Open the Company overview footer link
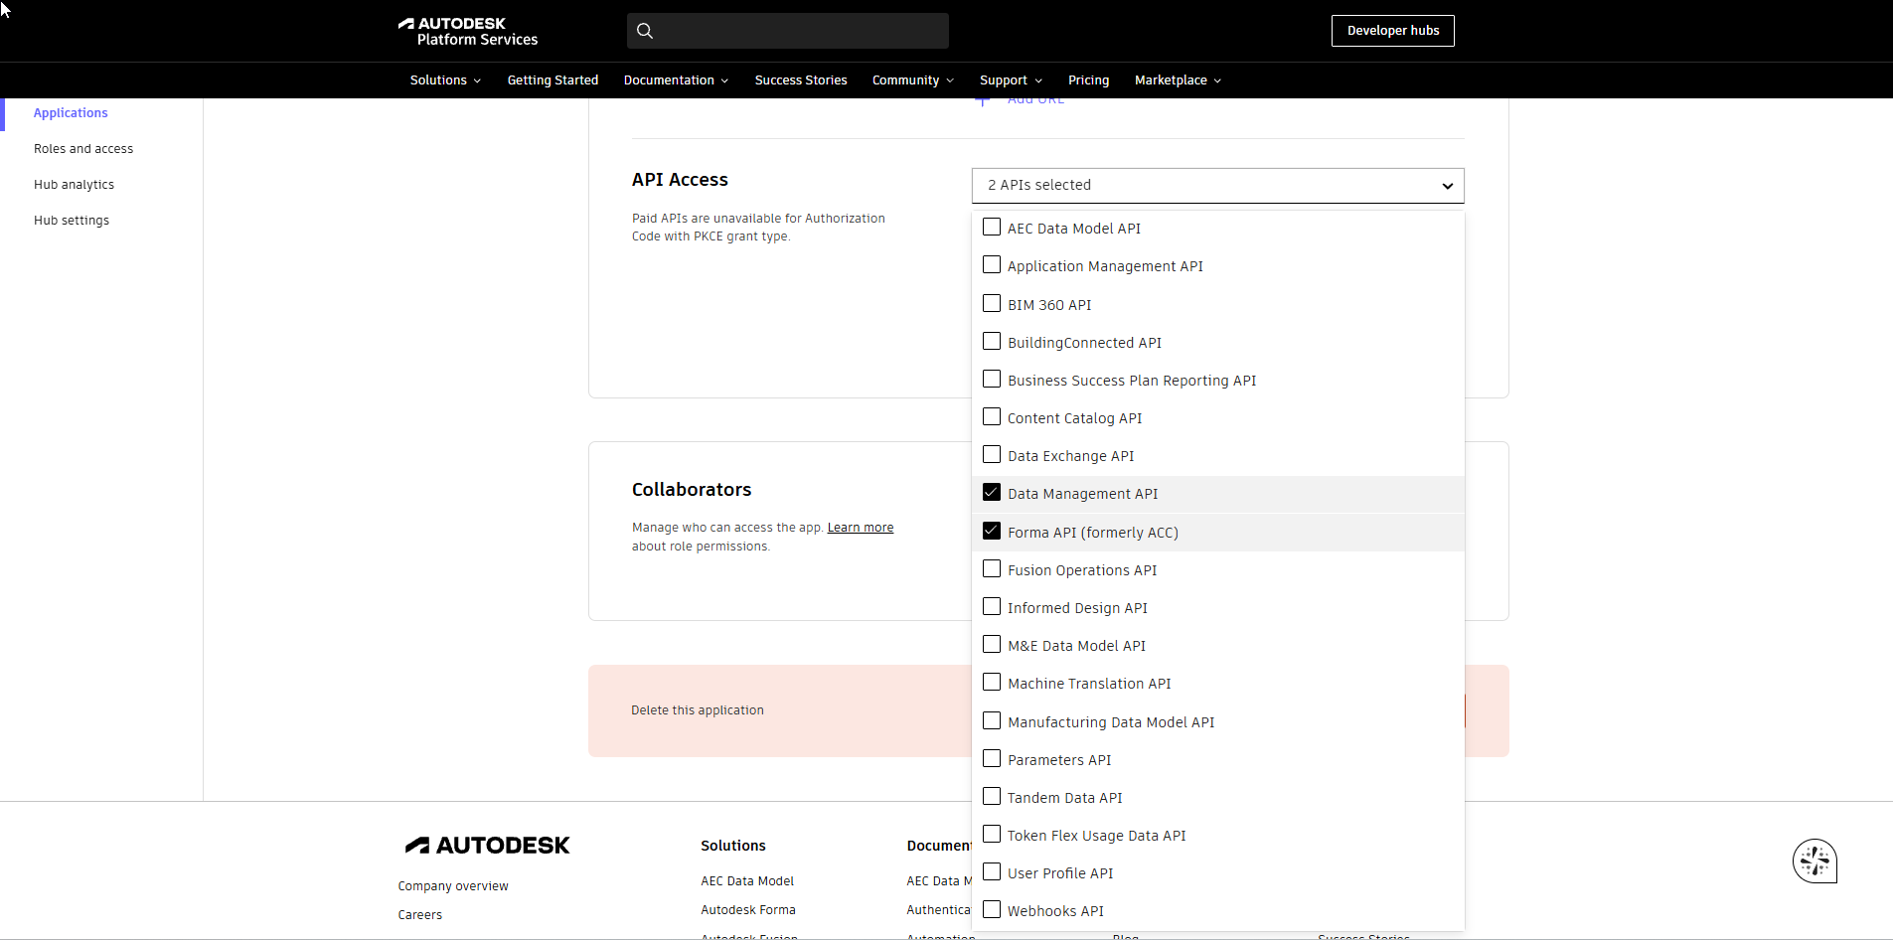The height and width of the screenshot is (940, 1893). (x=453, y=886)
